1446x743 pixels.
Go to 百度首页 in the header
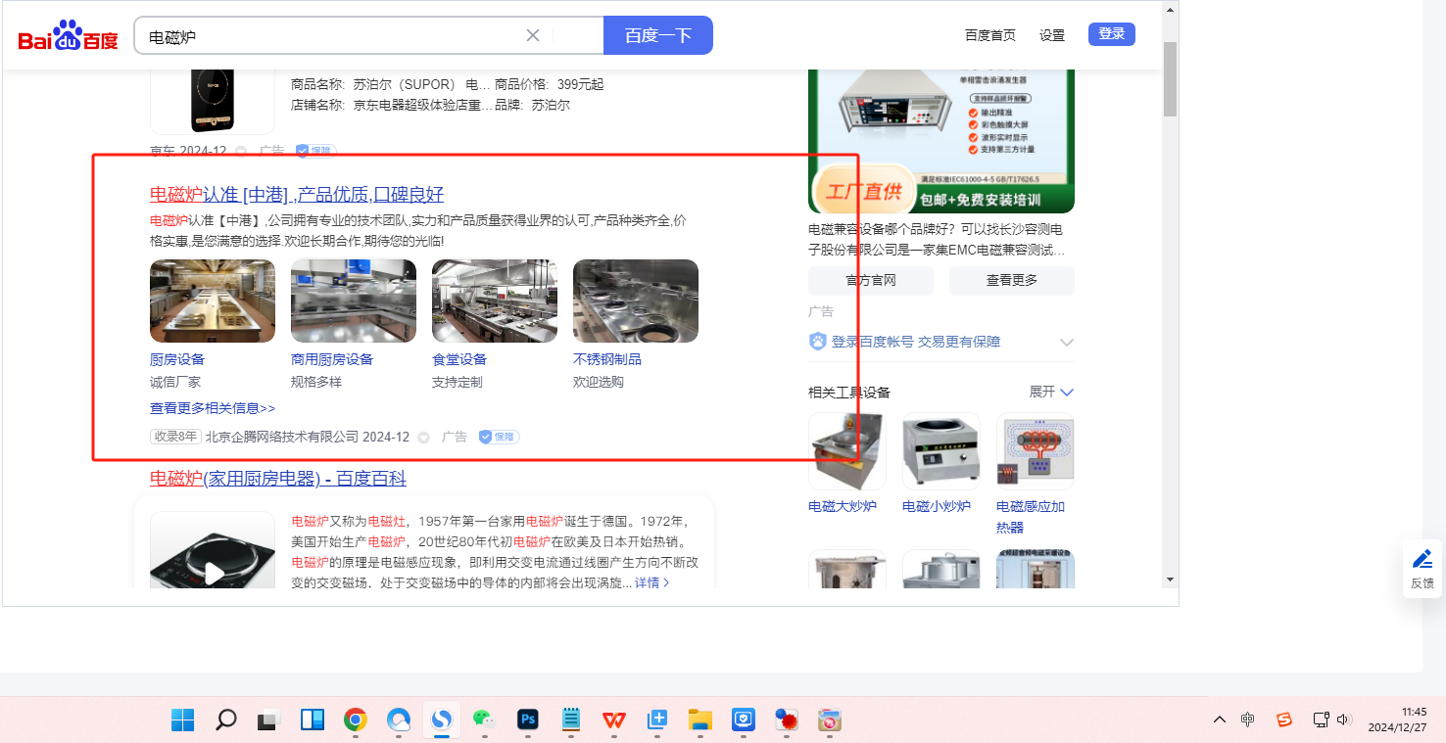coord(989,35)
